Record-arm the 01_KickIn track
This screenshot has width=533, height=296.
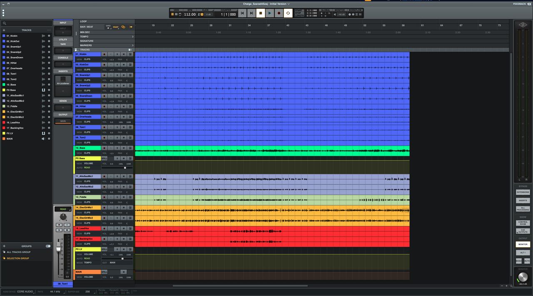tap(105, 54)
